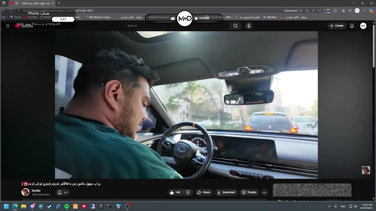Focus the YouTube Search input field
The image size is (376, 211).
click(x=177, y=26)
